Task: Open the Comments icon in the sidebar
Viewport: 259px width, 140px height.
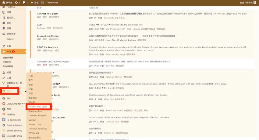Action: click(4, 28)
